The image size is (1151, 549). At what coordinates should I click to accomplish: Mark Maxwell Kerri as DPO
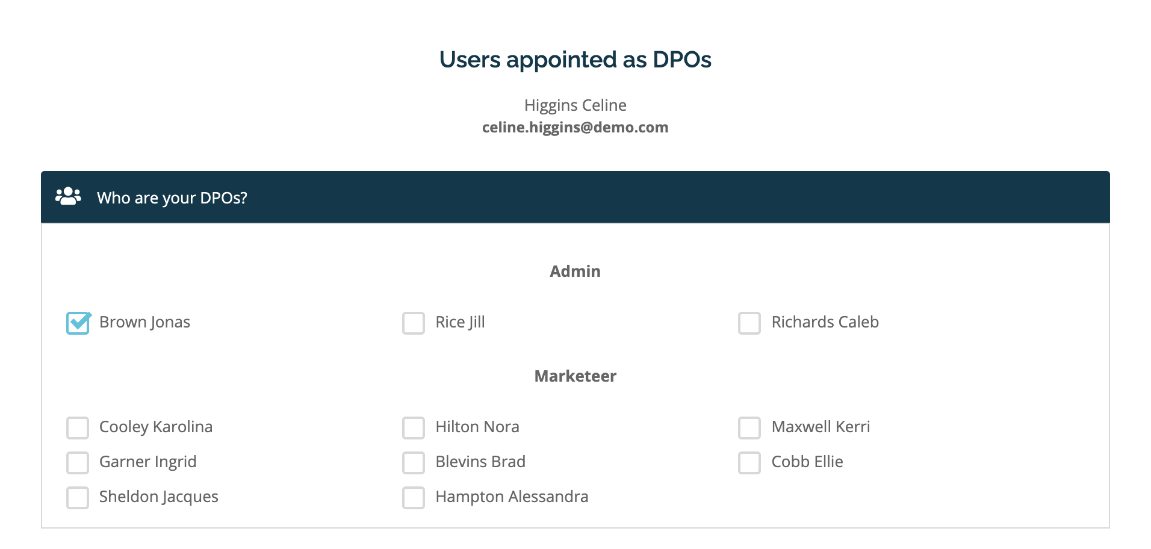pos(749,428)
